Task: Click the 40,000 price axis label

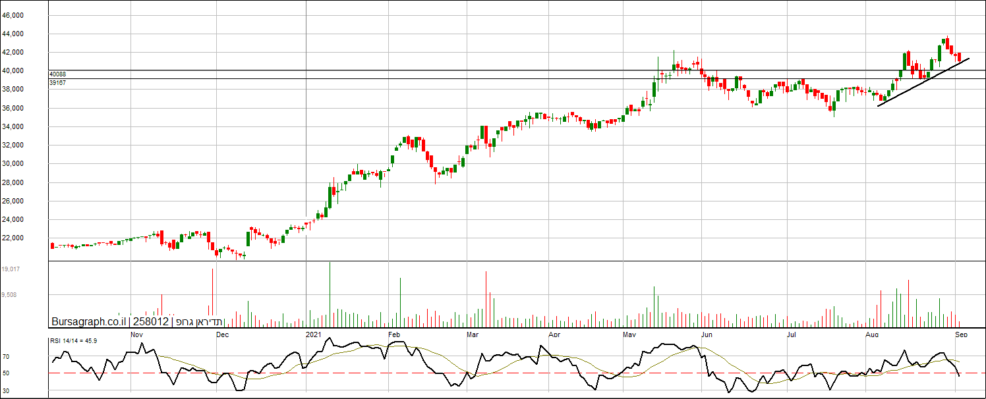Action: click(13, 70)
